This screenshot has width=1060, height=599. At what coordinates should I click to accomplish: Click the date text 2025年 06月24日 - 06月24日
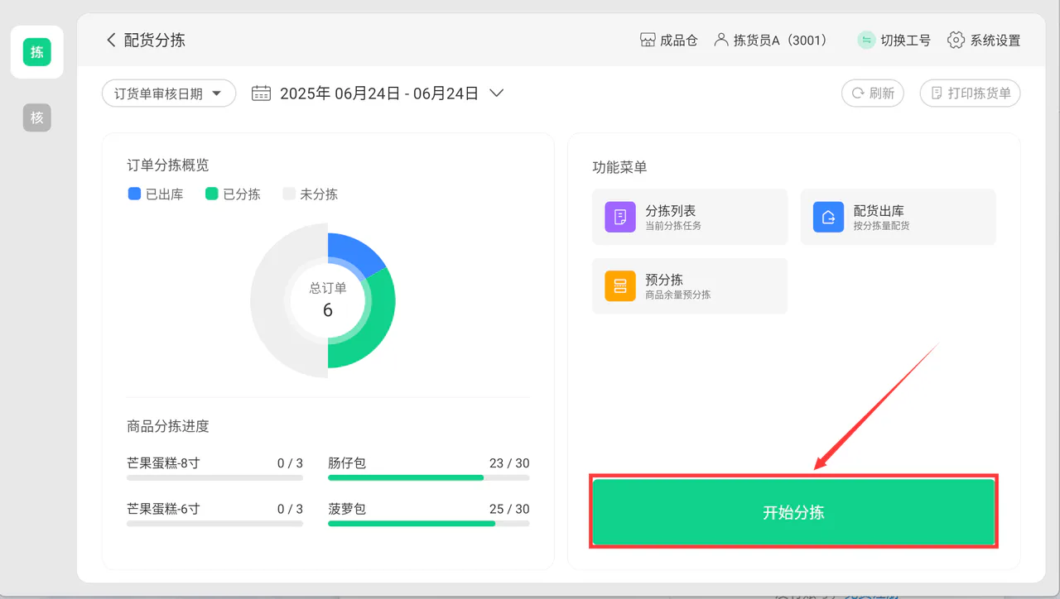point(379,93)
